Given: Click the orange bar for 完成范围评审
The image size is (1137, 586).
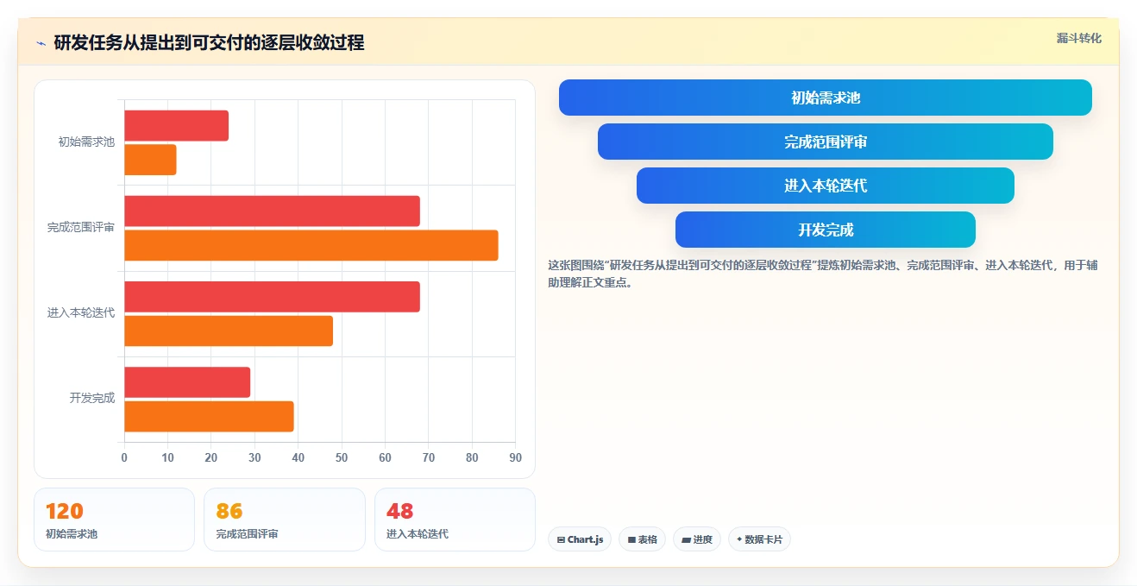Looking at the screenshot, I should tap(311, 245).
